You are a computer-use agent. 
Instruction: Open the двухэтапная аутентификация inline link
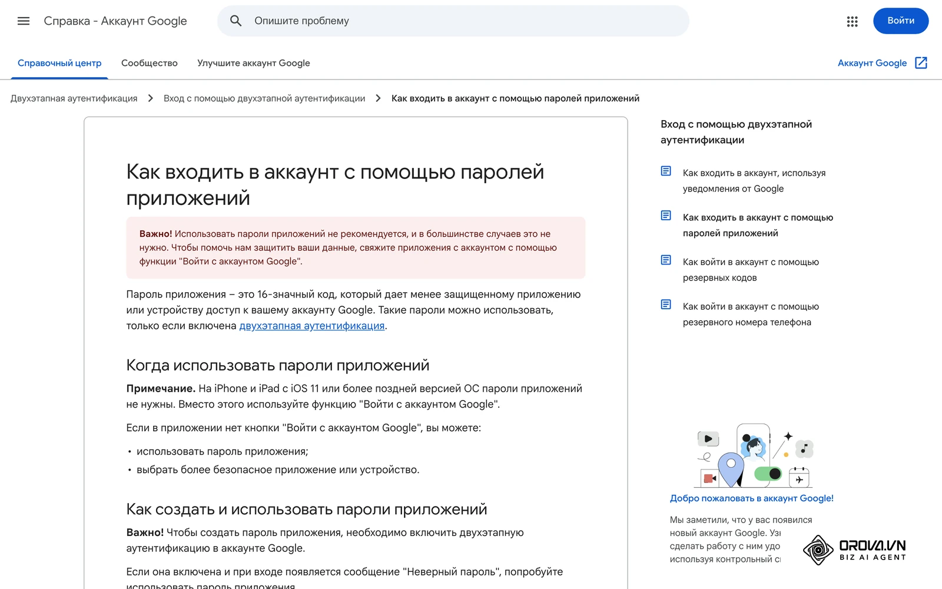(x=312, y=326)
